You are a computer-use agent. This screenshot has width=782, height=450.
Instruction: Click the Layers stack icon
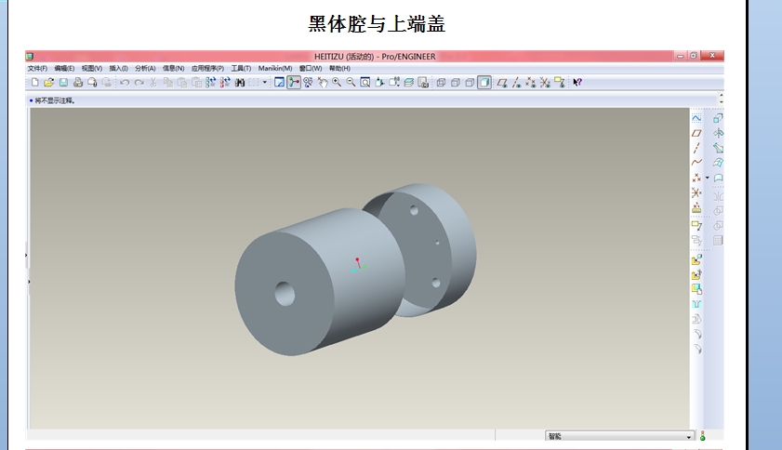coord(409,83)
